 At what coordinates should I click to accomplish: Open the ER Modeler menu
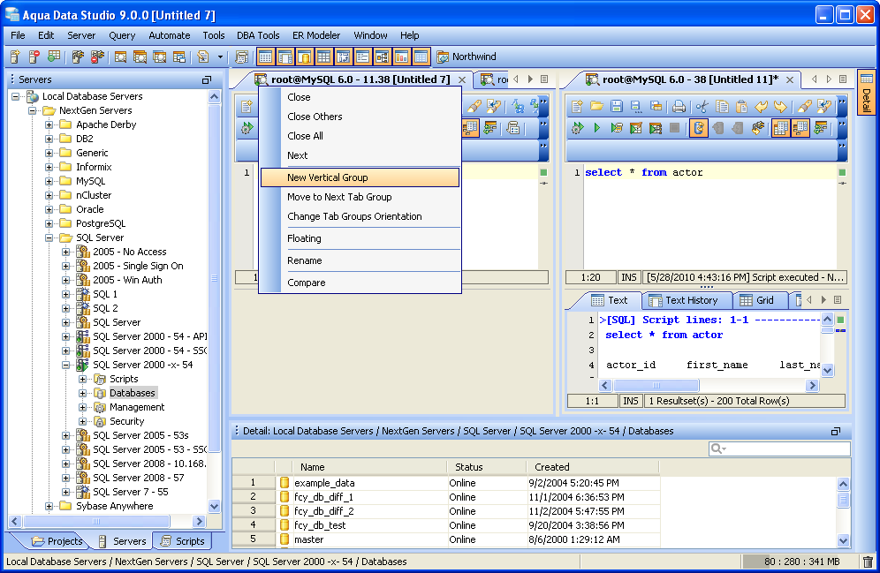(x=316, y=35)
